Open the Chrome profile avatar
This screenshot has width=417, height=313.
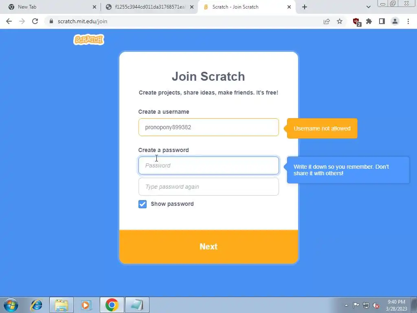tap(395, 21)
